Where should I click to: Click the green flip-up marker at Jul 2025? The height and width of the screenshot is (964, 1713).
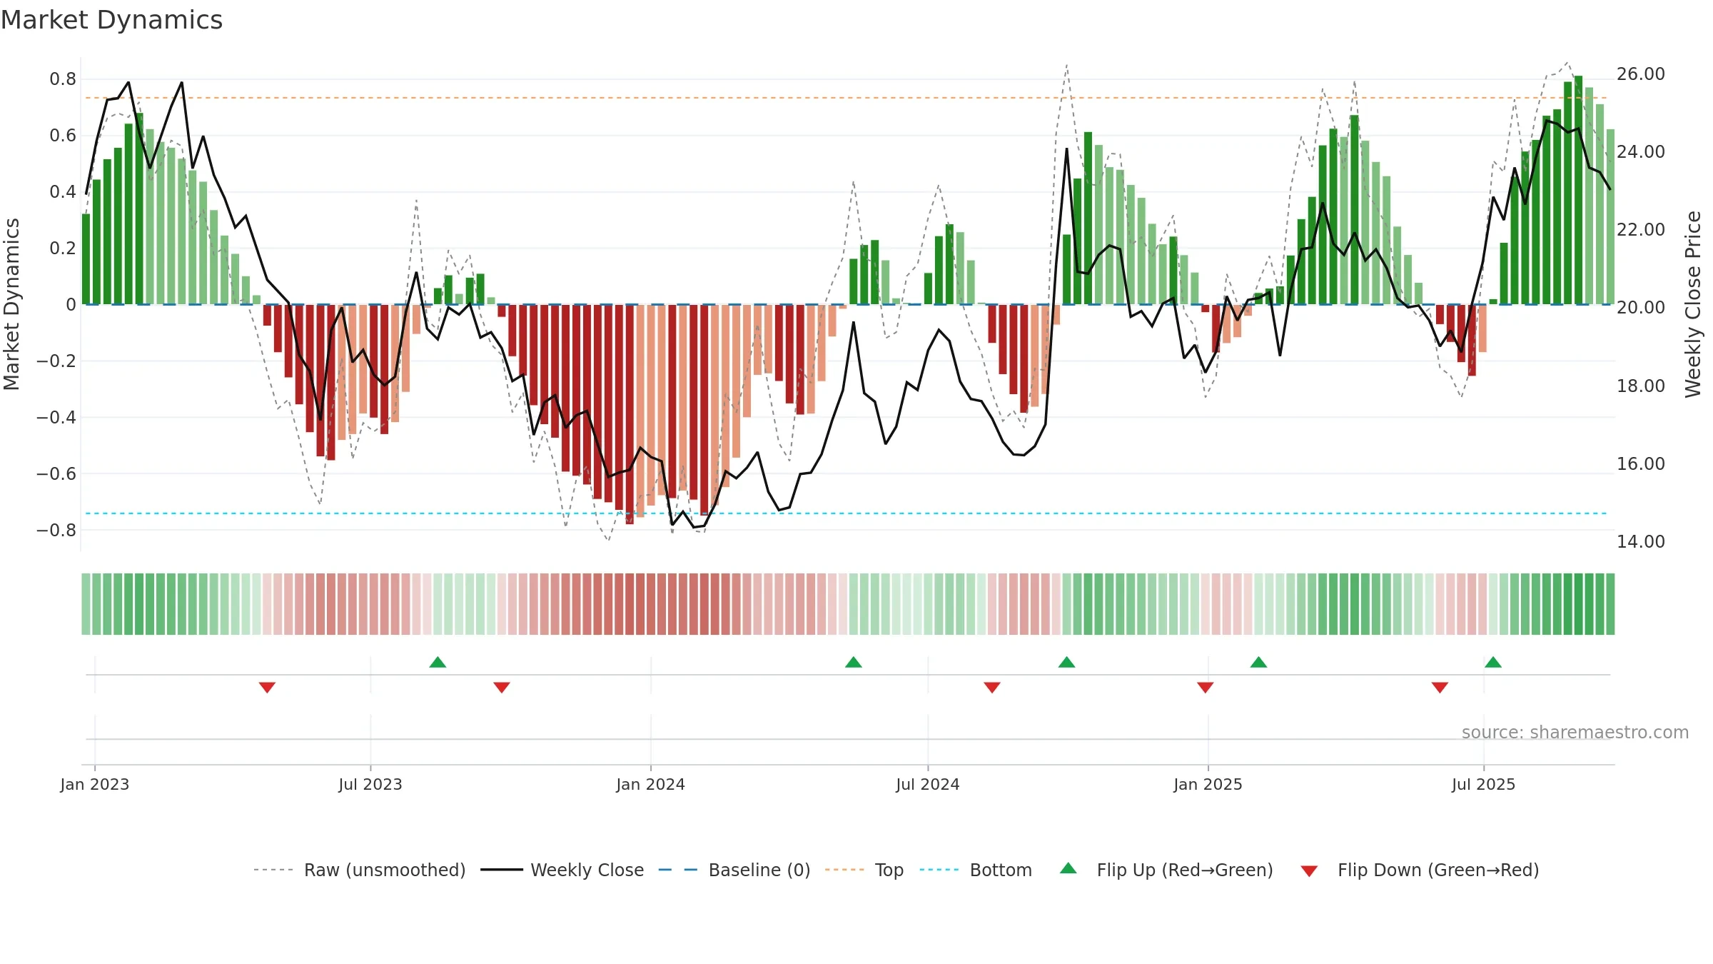click(1493, 662)
